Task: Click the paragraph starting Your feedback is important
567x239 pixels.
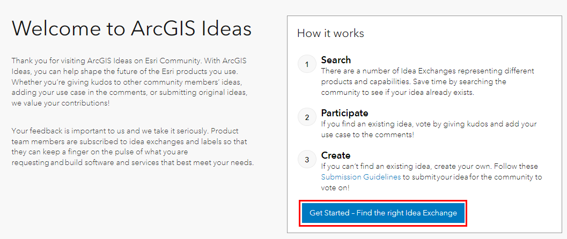Action: (132, 147)
